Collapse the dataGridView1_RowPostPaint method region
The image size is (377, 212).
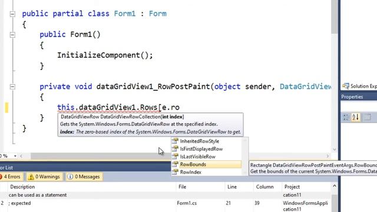12,87
